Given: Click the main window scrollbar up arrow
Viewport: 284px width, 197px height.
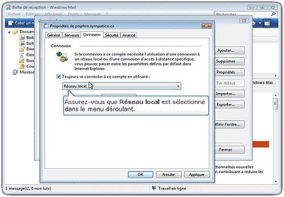Looking at the screenshot, I should click(x=276, y=95).
